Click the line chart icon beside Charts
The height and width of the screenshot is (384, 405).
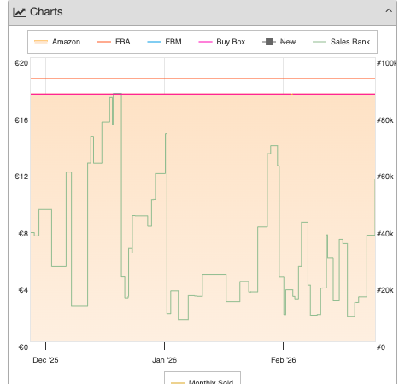(x=20, y=12)
